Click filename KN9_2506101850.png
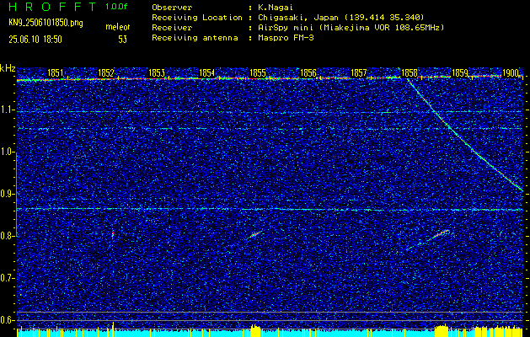Viewport: 530px width, 337px height. 46,23
